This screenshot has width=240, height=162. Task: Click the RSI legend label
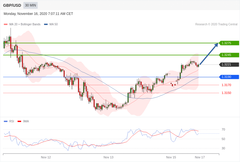[x=12, y=121]
